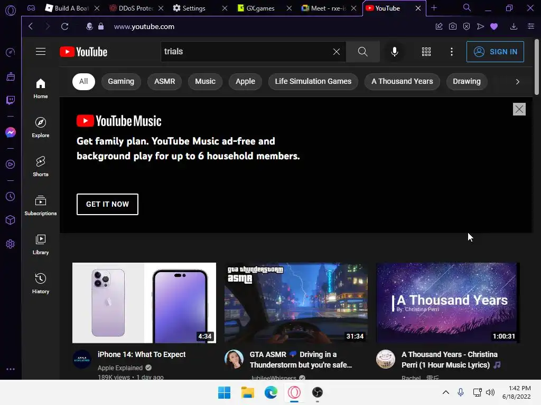Open Subscriptions in YouTube sidebar

(41, 206)
